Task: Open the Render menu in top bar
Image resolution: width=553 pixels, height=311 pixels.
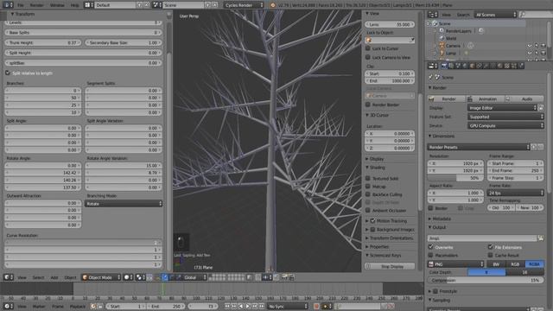Action: click(36, 5)
